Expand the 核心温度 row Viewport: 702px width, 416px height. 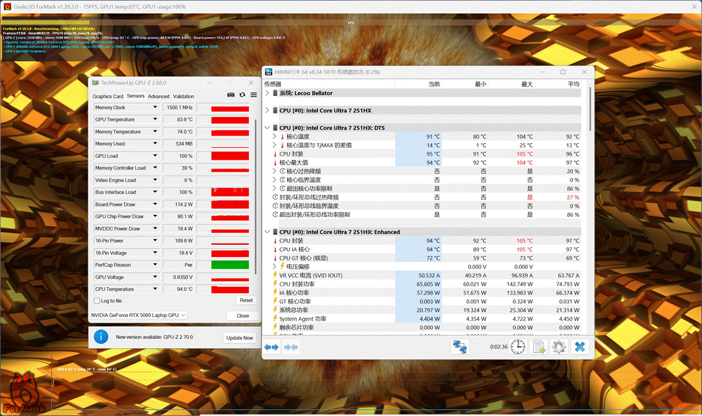point(274,136)
